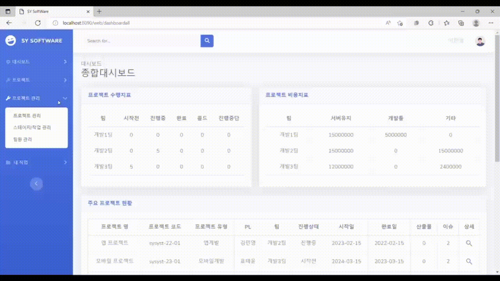Click the 2023-02-15 start date cell

346,243
